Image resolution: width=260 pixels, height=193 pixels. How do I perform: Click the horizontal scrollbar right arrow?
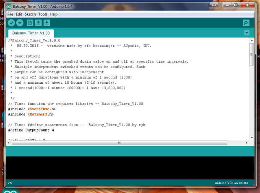246,142
